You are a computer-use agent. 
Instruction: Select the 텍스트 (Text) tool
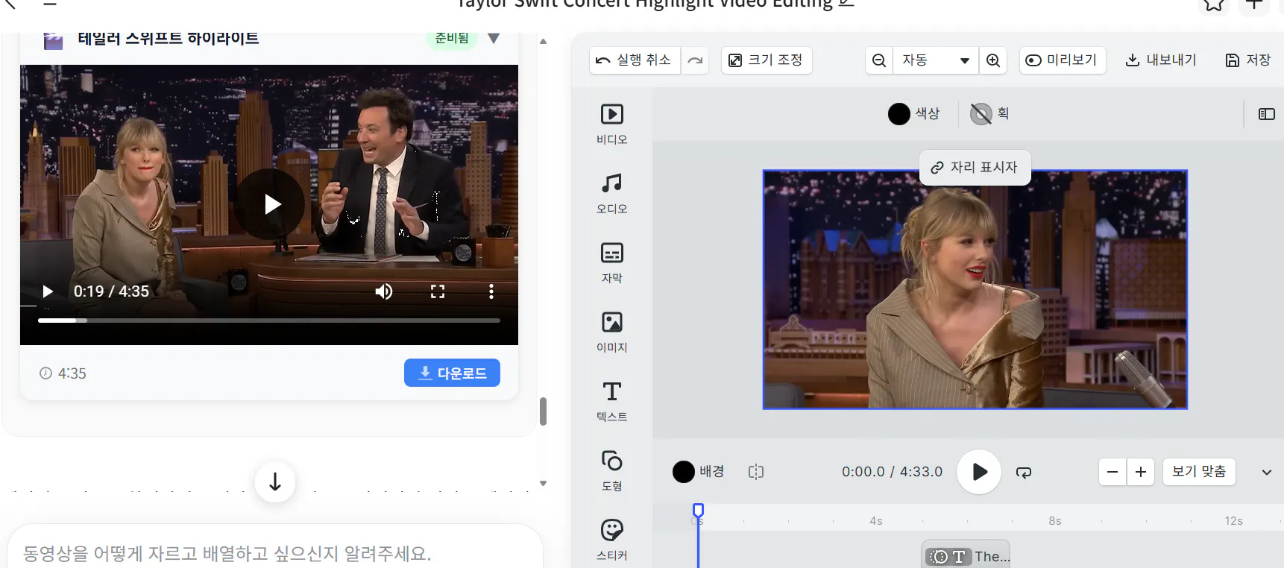tap(611, 401)
